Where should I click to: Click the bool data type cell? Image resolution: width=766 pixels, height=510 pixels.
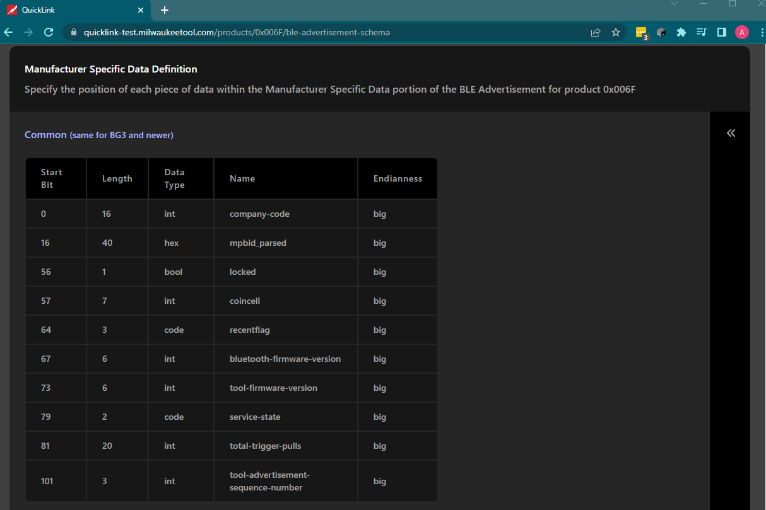[181, 272]
